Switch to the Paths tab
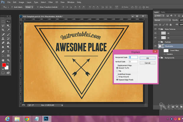Screen dimensions: 183x122 click(163, 12)
